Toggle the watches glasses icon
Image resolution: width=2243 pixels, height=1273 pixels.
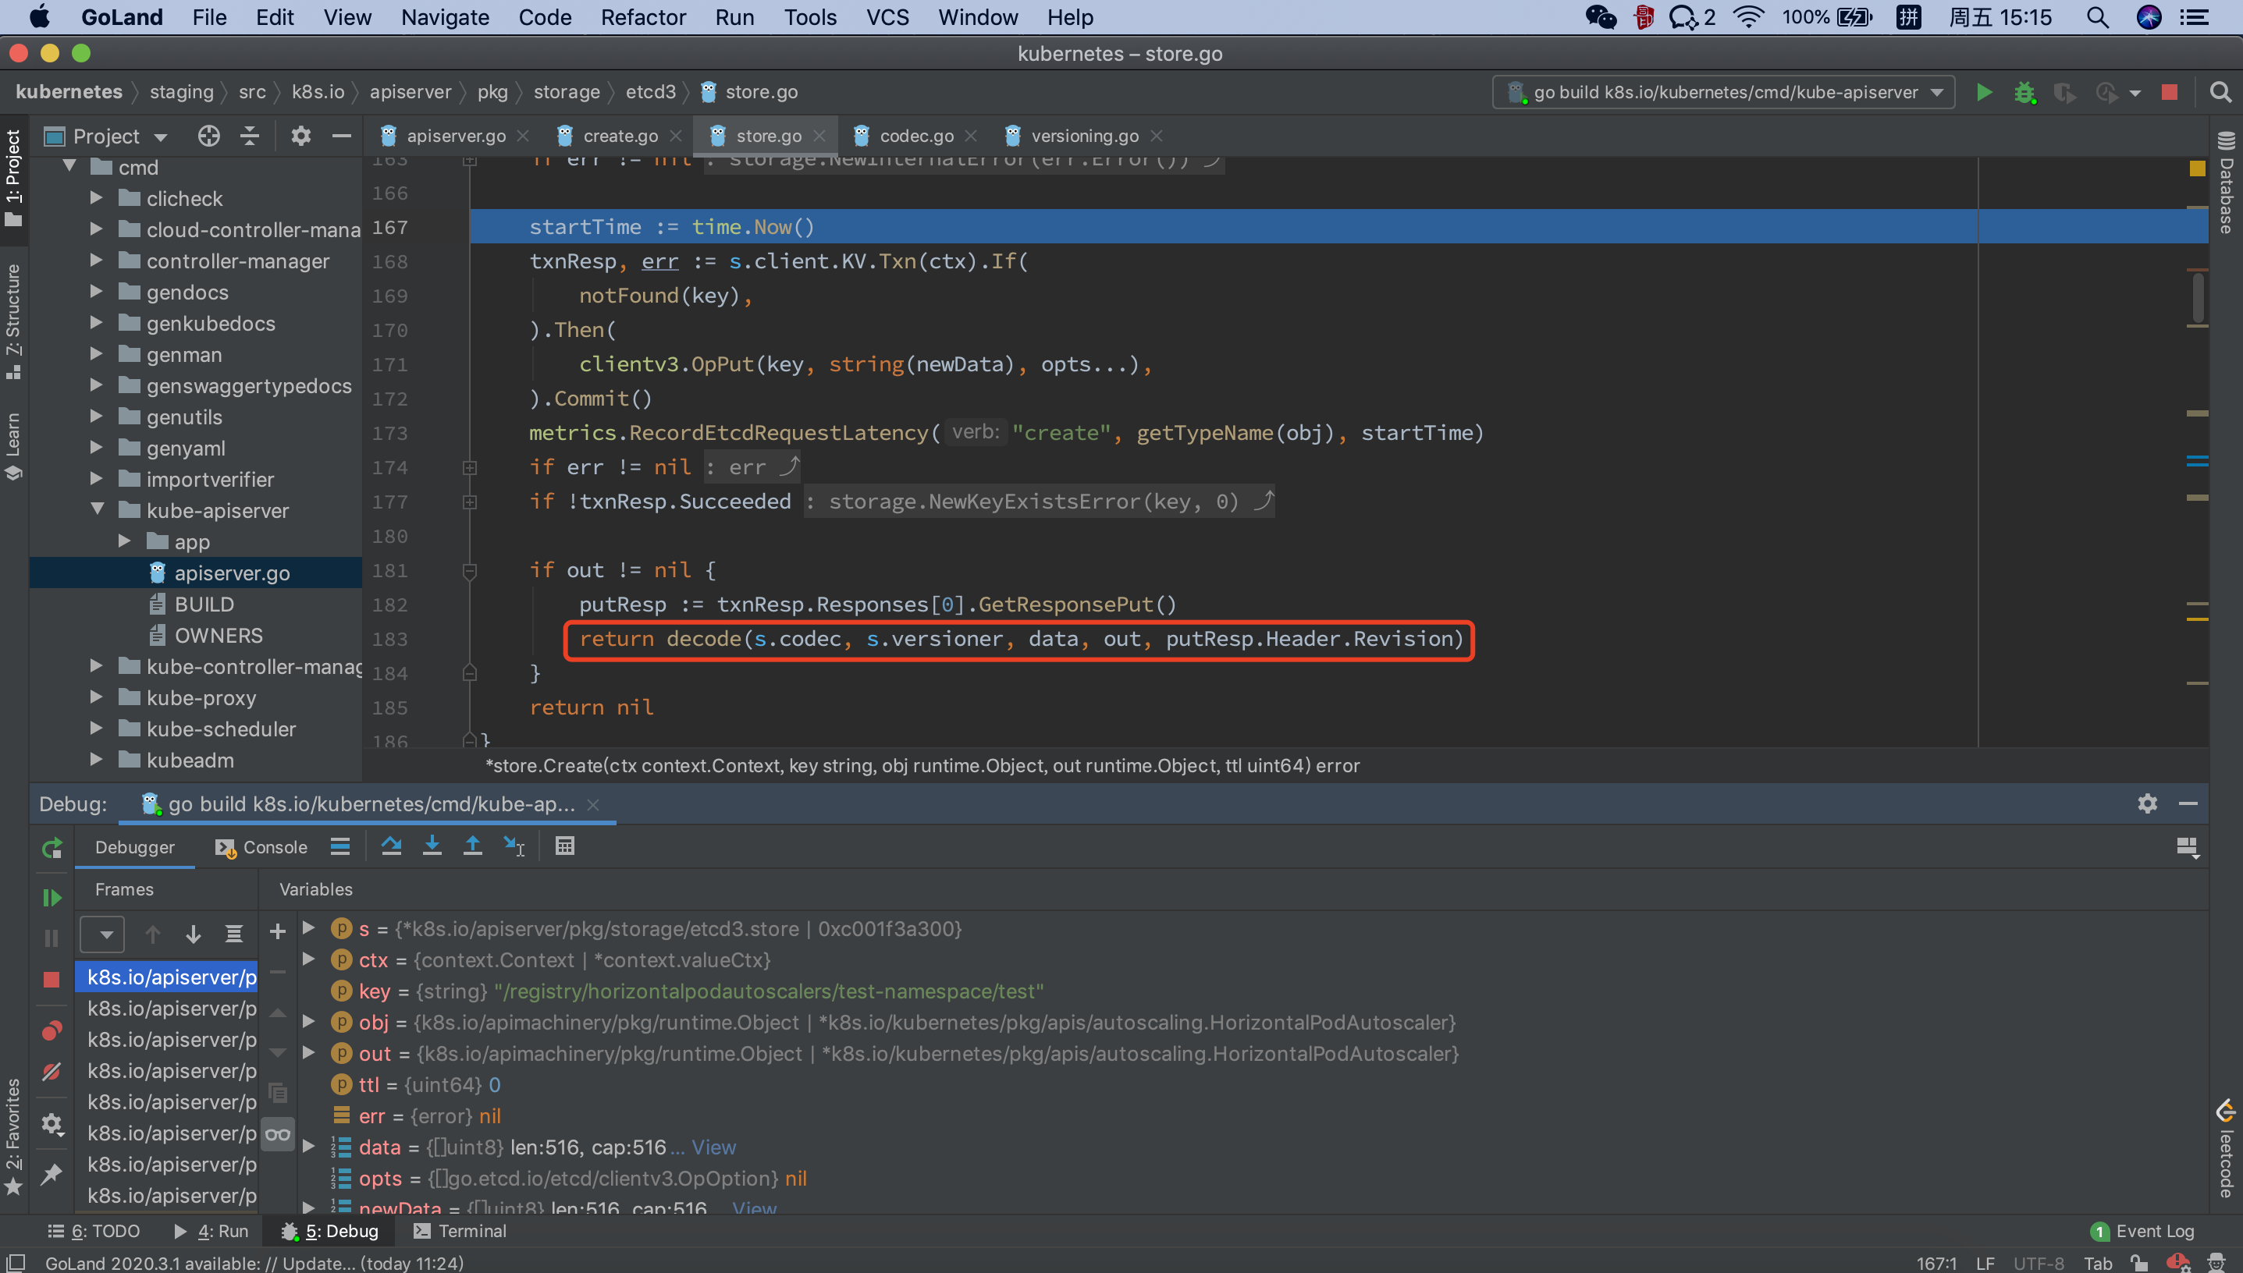coord(277,1135)
